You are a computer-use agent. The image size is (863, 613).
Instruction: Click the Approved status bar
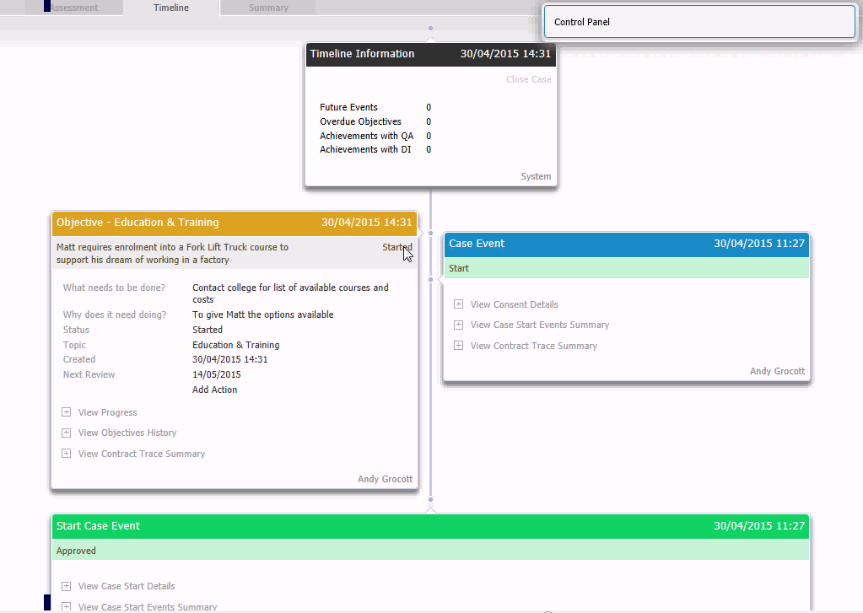pos(430,551)
